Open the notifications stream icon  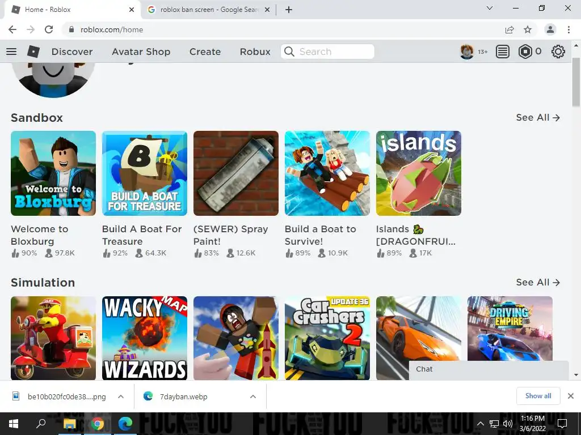pos(503,52)
